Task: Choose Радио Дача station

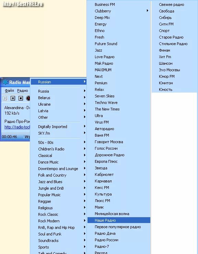Action: click(x=119, y=233)
